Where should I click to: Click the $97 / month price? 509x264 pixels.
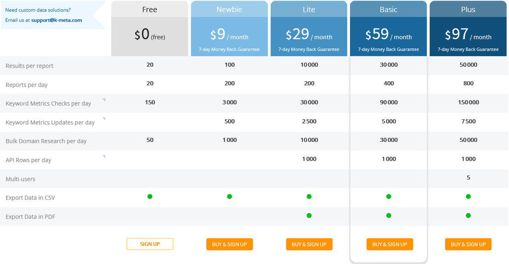point(468,34)
